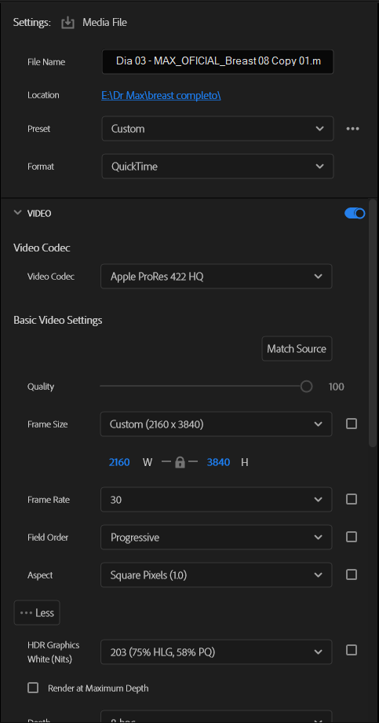Screen dimensions: 379x723
Task: Edit the File Name field
Action: click(218, 62)
